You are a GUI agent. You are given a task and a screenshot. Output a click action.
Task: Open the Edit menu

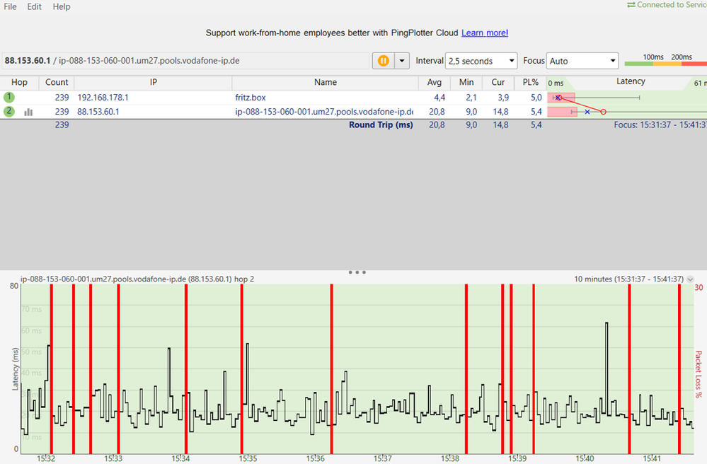pyautogui.click(x=34, y=7)
